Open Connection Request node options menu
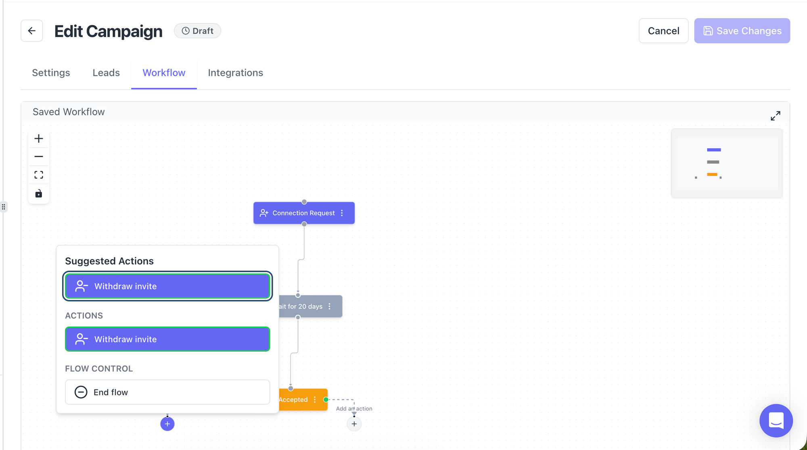The width and height of the screenshot is (807, 450). point(342,213)
